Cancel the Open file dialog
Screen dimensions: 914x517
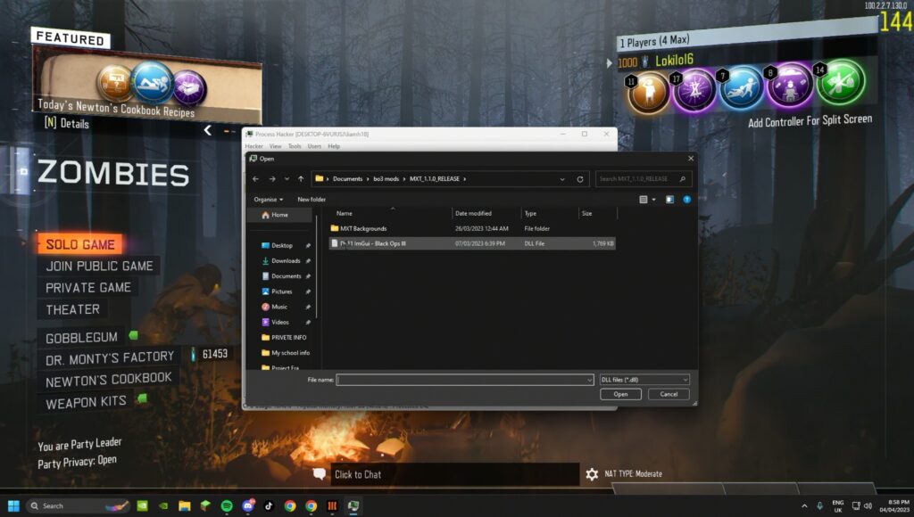point(669,394)
